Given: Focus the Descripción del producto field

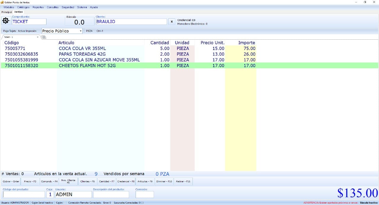Looking at the screenshot, I should (111, 194).
